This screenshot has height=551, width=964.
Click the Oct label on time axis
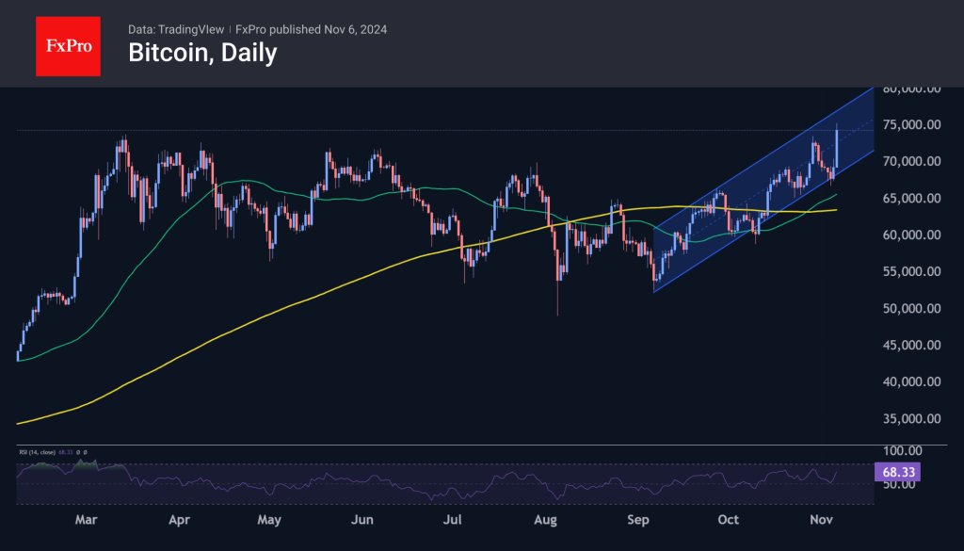729,520
